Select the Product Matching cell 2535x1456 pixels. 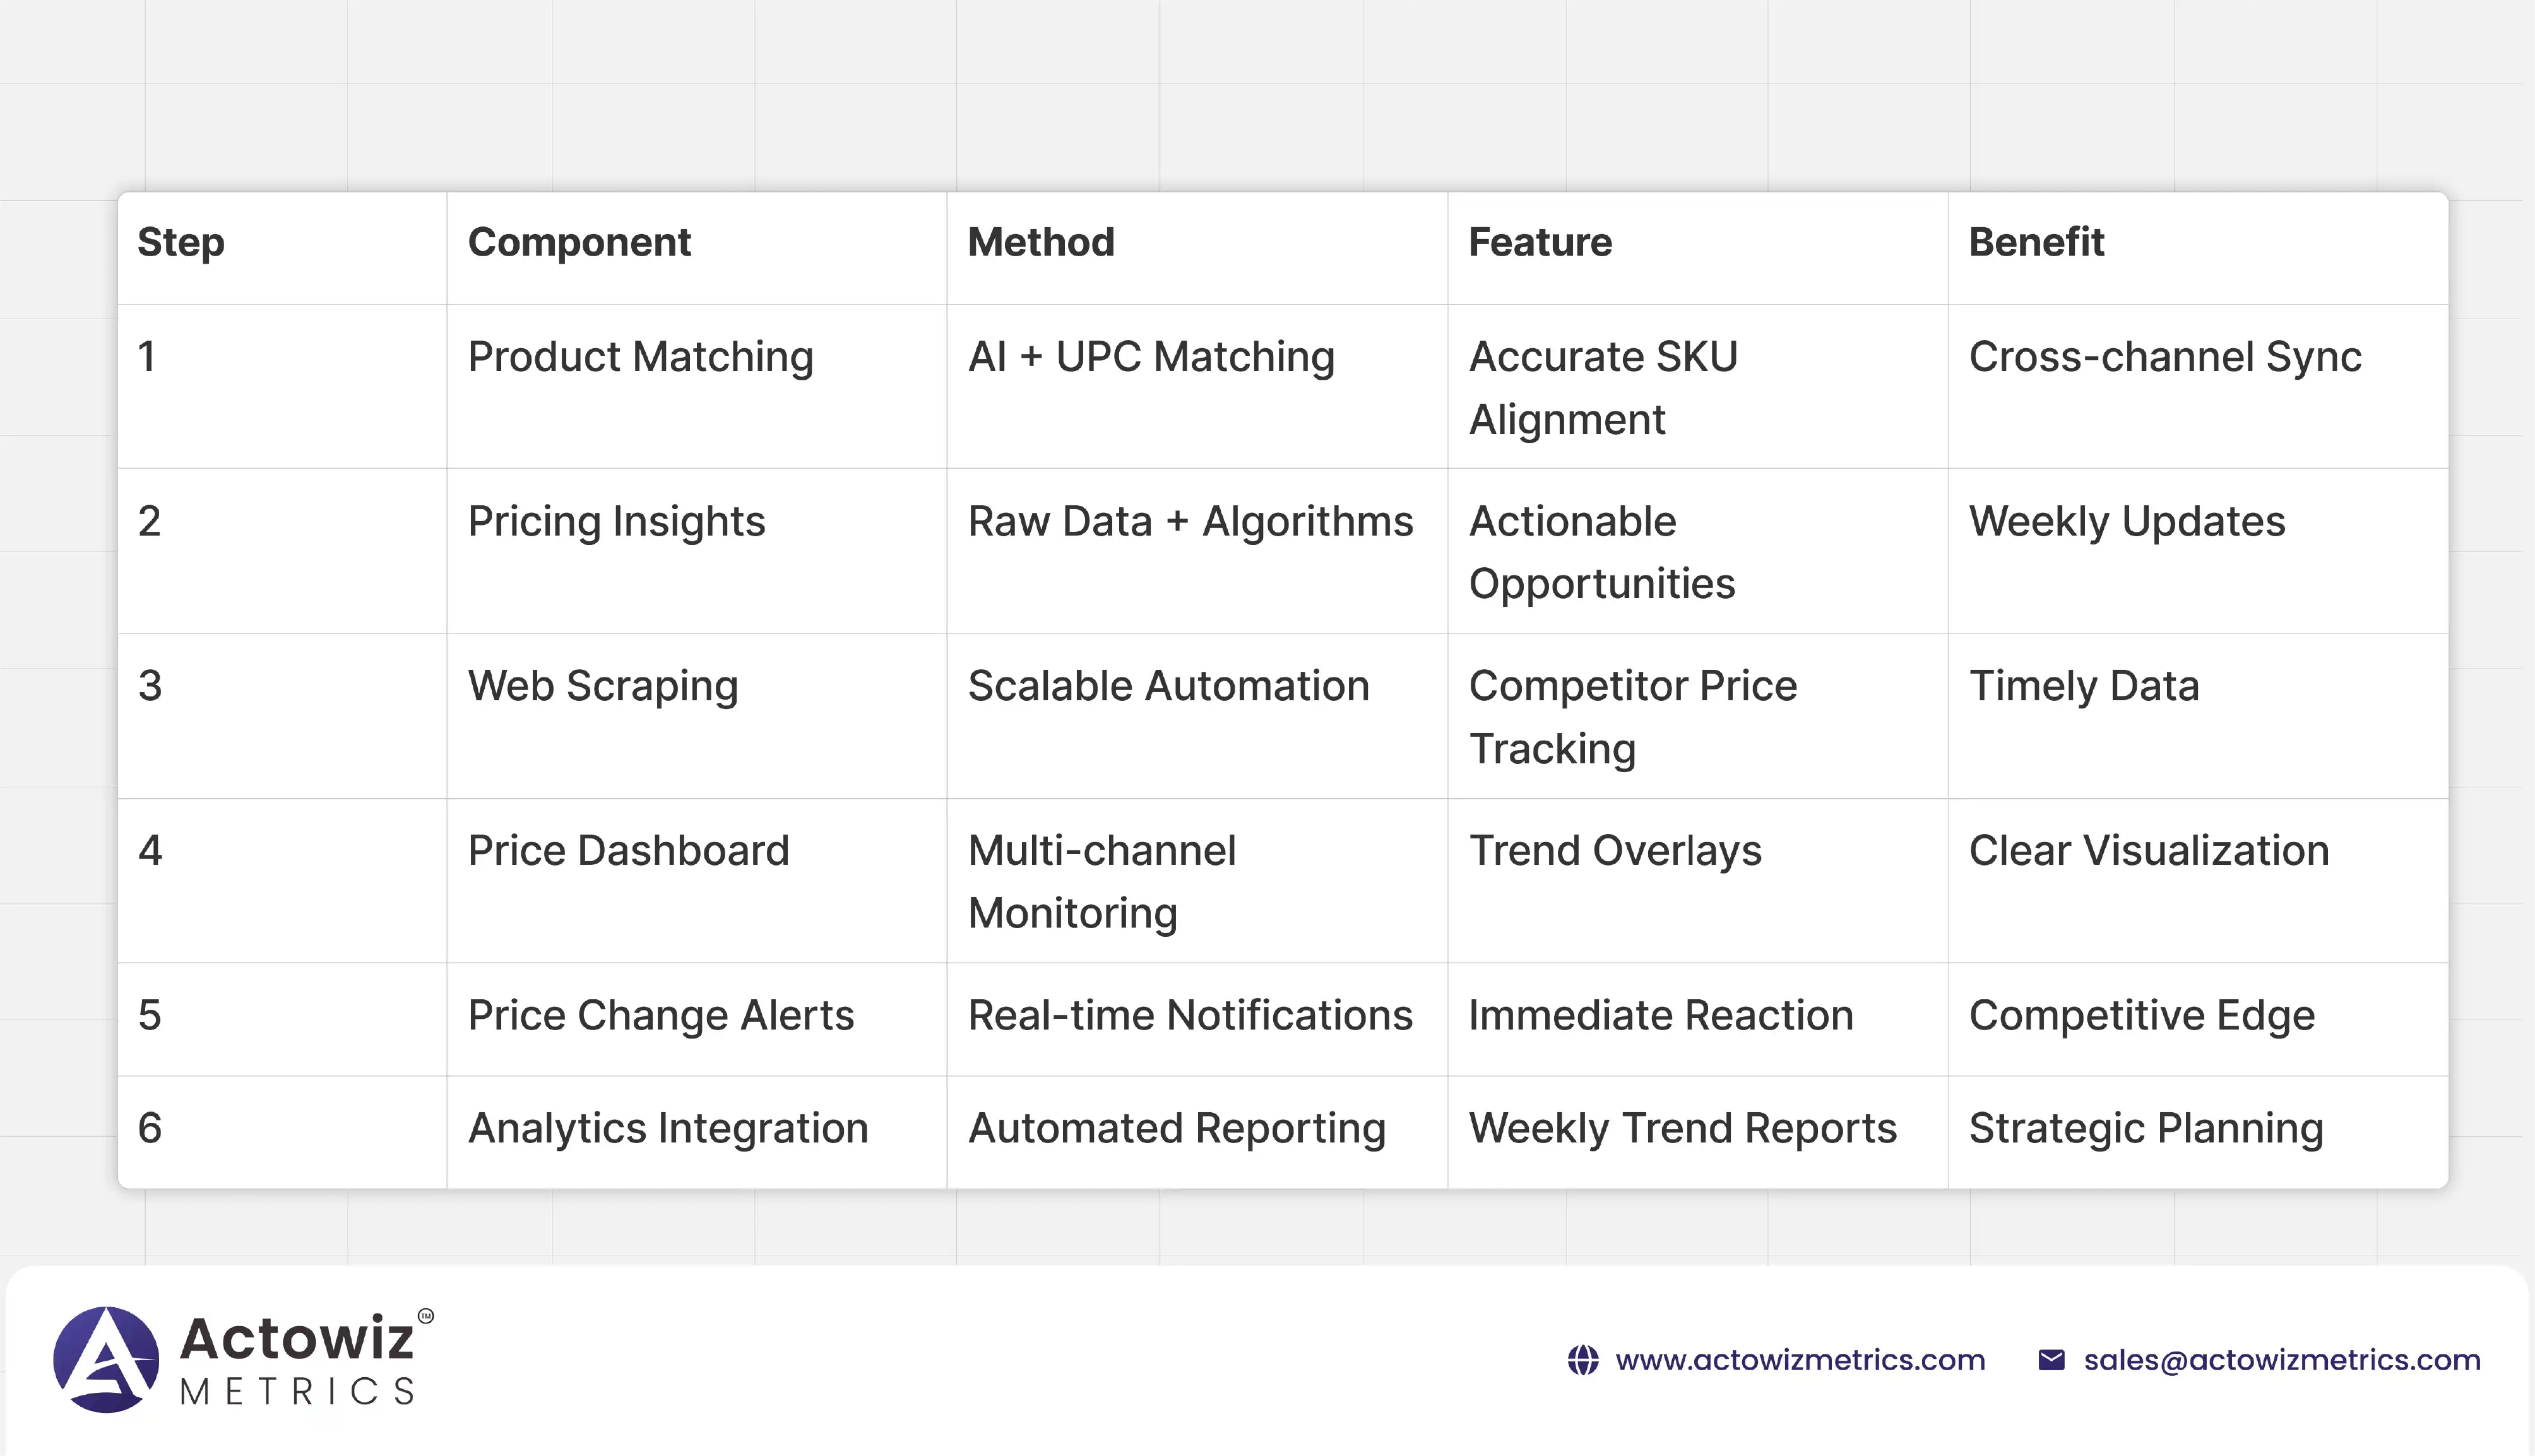point(640,357)
